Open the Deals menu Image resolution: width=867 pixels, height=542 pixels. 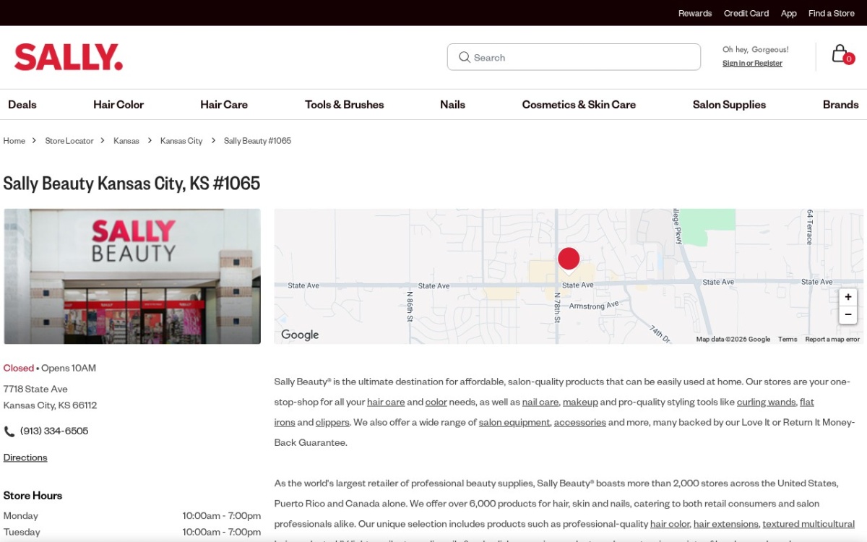point(22,104)
